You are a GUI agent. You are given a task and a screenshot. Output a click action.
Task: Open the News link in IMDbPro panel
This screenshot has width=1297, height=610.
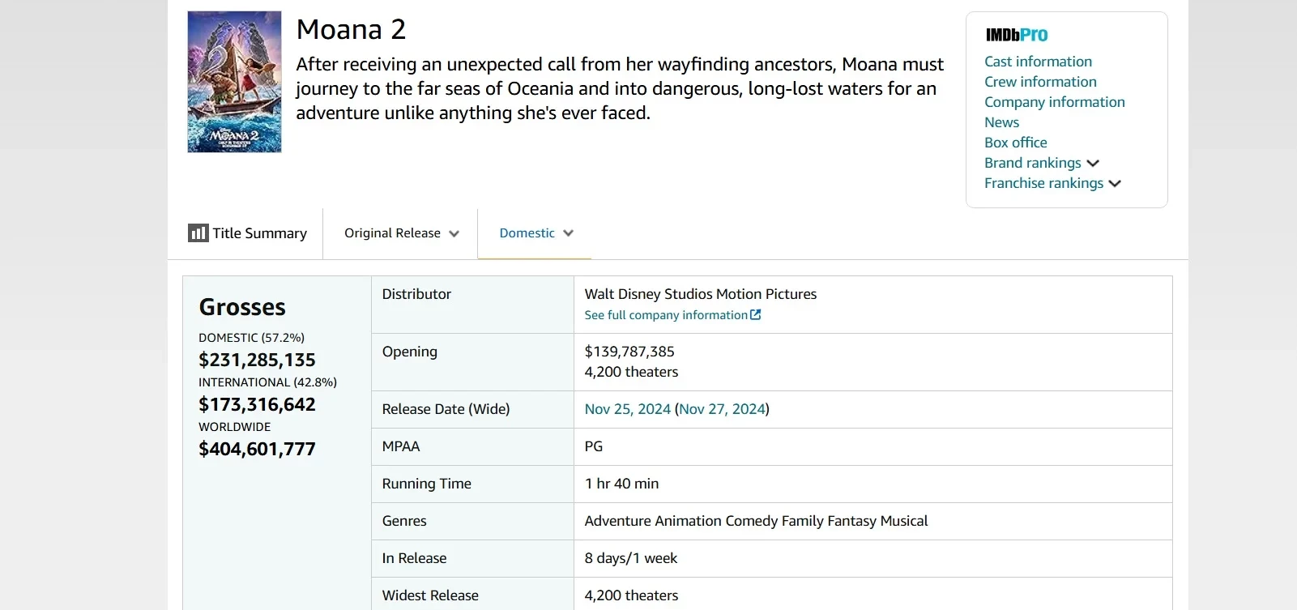point(1001,122)
